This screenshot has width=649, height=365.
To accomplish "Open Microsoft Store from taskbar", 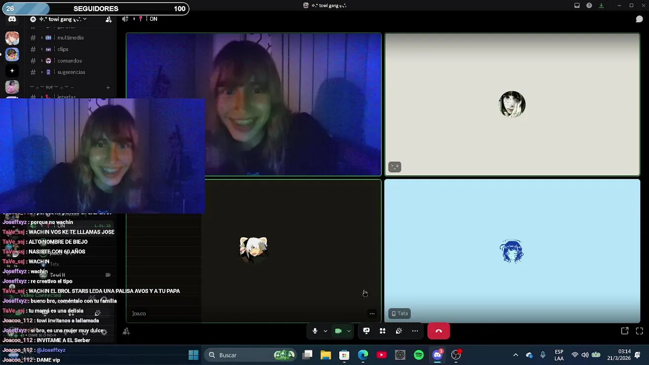I will [x=344, y=355].
